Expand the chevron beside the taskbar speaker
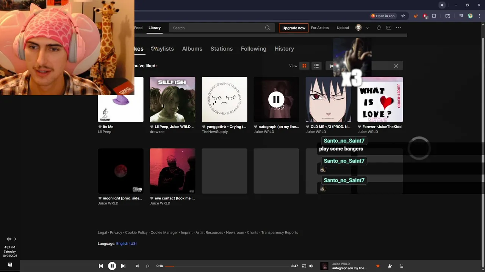 click(x=16, y=239)
